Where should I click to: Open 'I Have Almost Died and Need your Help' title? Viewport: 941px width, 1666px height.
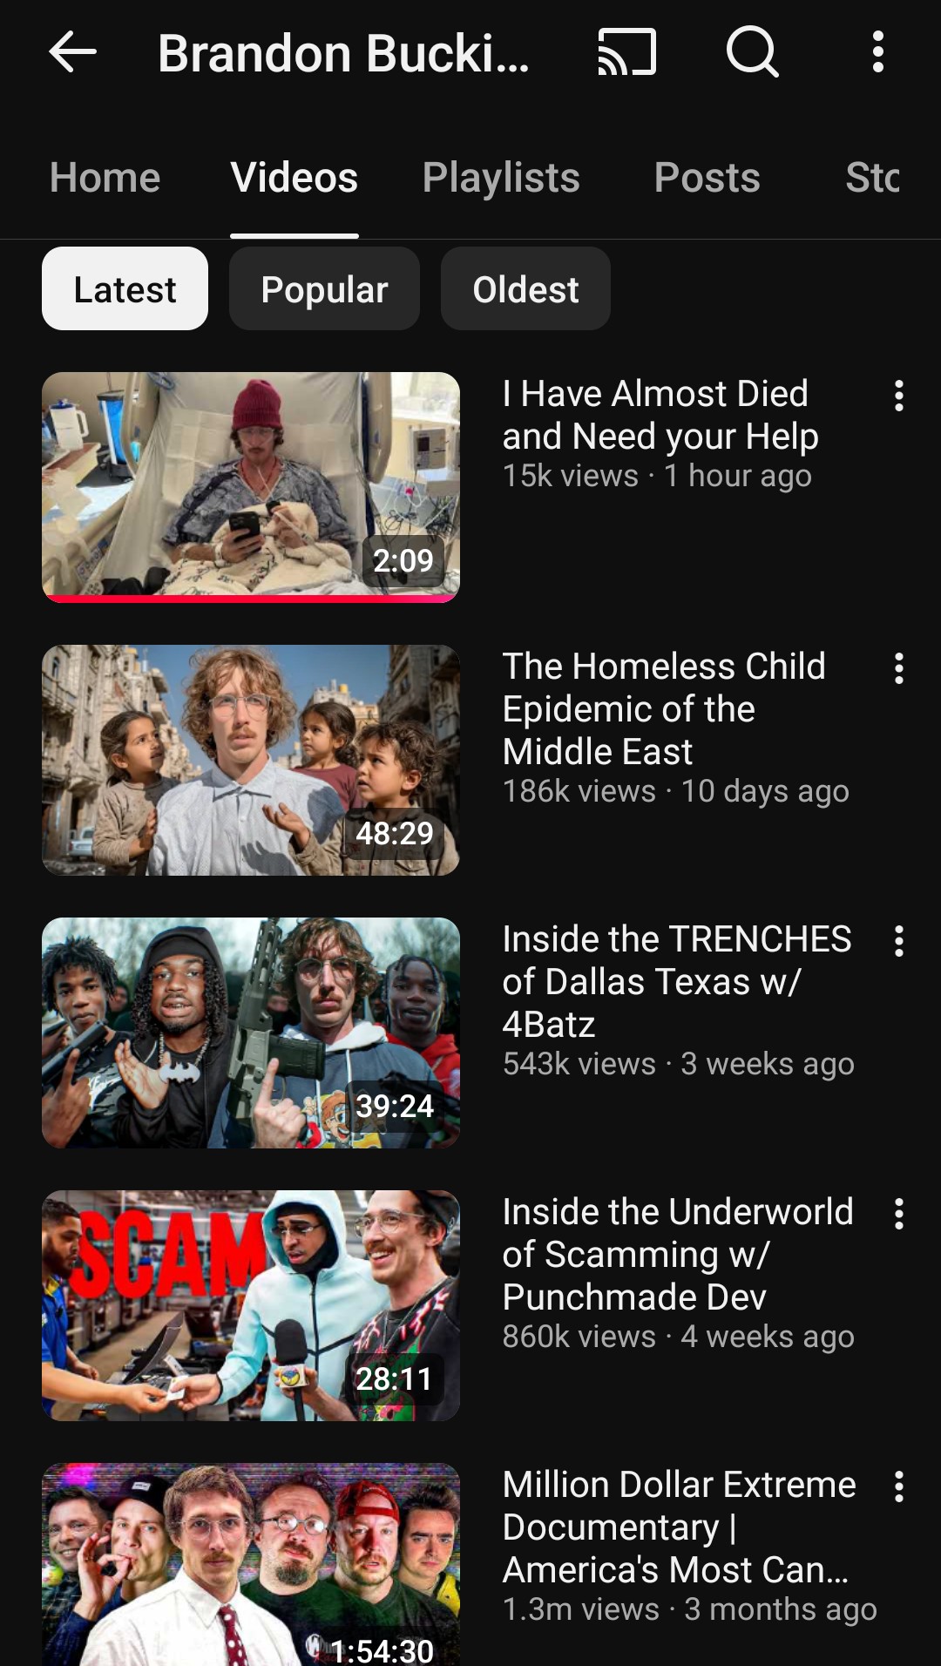pyautogui.click(x=660, y=415)
